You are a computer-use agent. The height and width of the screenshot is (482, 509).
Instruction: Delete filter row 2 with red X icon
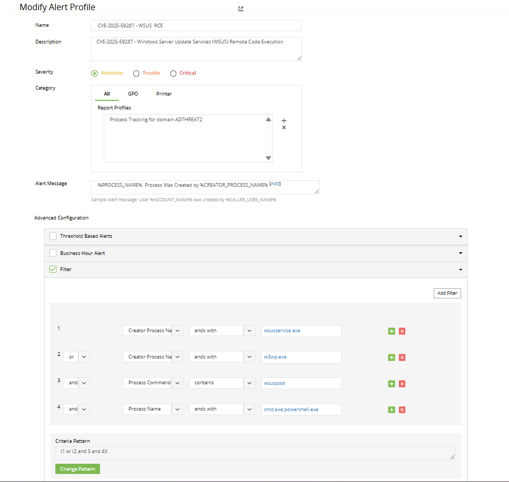[402, 357]
